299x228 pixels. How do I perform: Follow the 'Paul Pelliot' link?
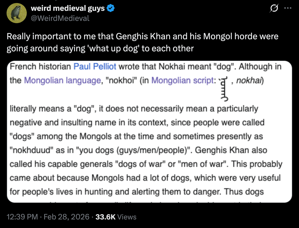[x=95, y=67]
